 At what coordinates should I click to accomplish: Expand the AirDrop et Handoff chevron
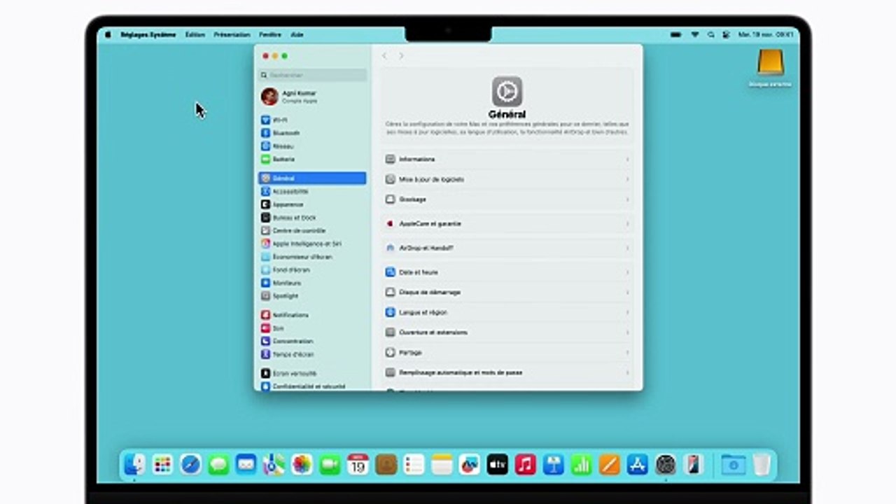(x=627, y=248)
